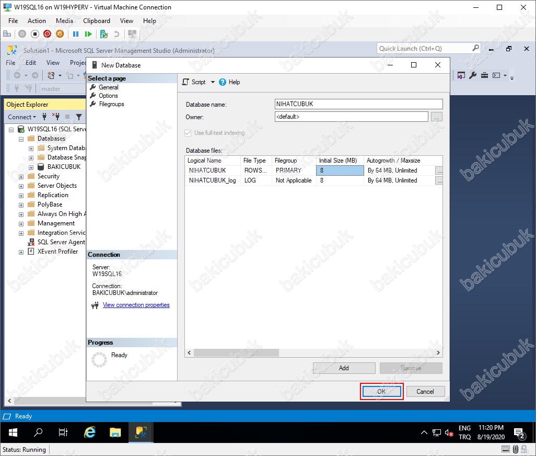536x456 pixels.
Task: Toggle Use full-text indexing checkbox
Action: (x=188, y=133)
